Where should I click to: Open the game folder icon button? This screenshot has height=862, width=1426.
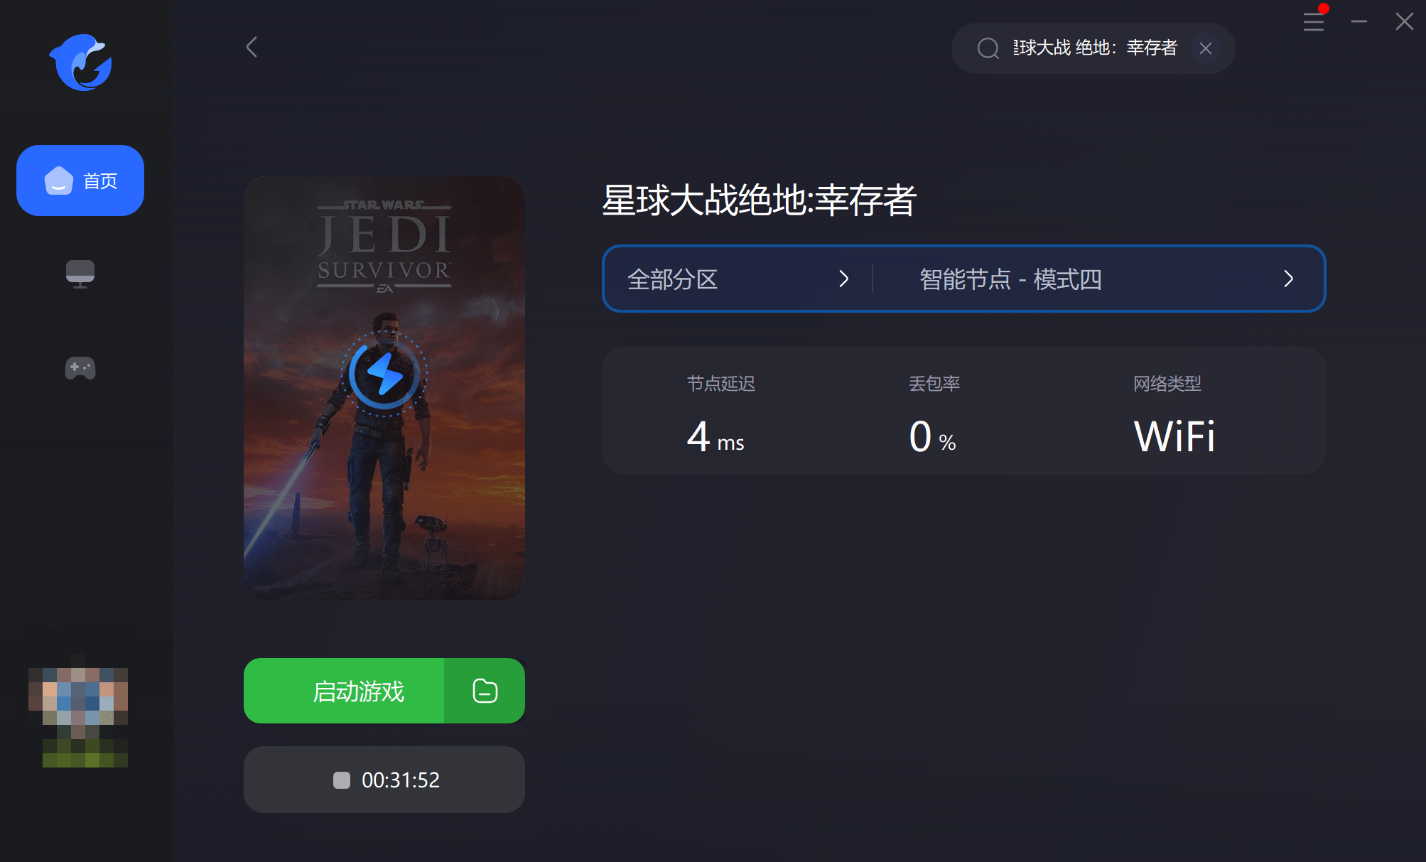[485, 691]
